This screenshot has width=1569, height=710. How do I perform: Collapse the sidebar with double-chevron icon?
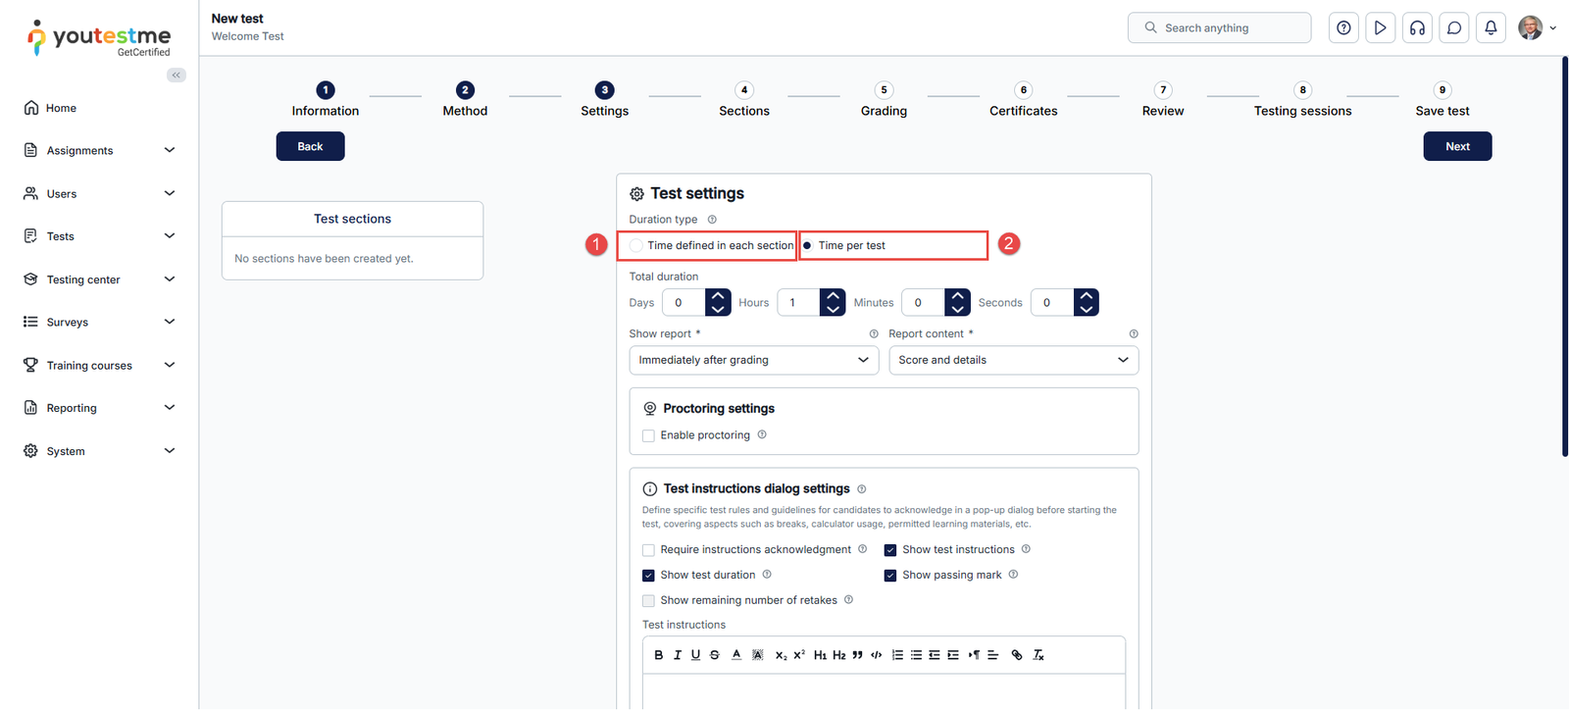(x=177, y=76)
